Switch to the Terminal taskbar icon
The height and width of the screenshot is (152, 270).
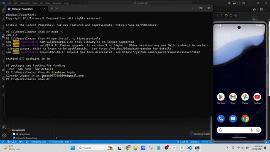[x=197, y=148]
